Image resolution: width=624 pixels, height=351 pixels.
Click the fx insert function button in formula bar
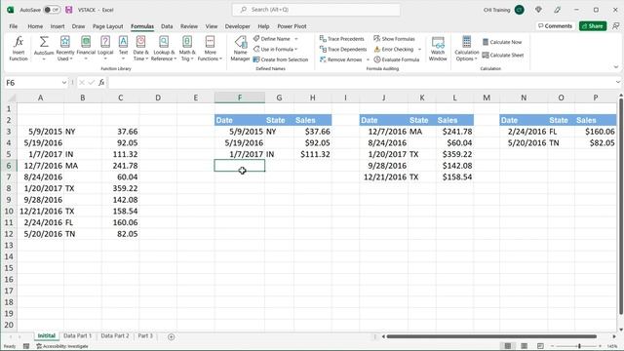point(101,82)
